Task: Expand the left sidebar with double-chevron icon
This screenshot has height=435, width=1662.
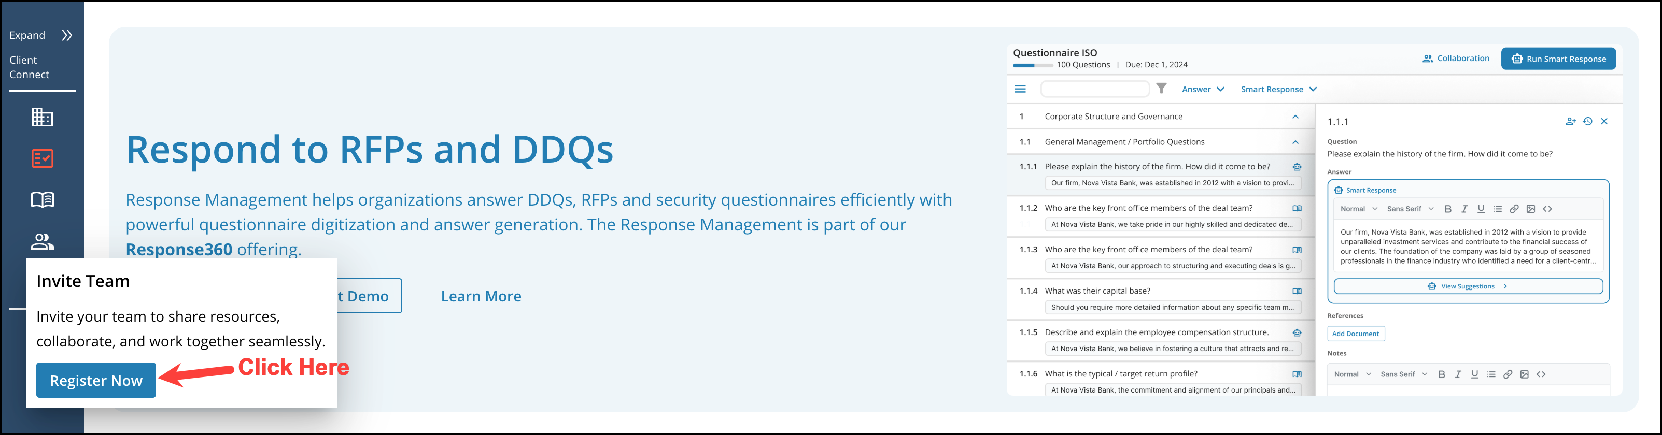Action: pos(66,35)
